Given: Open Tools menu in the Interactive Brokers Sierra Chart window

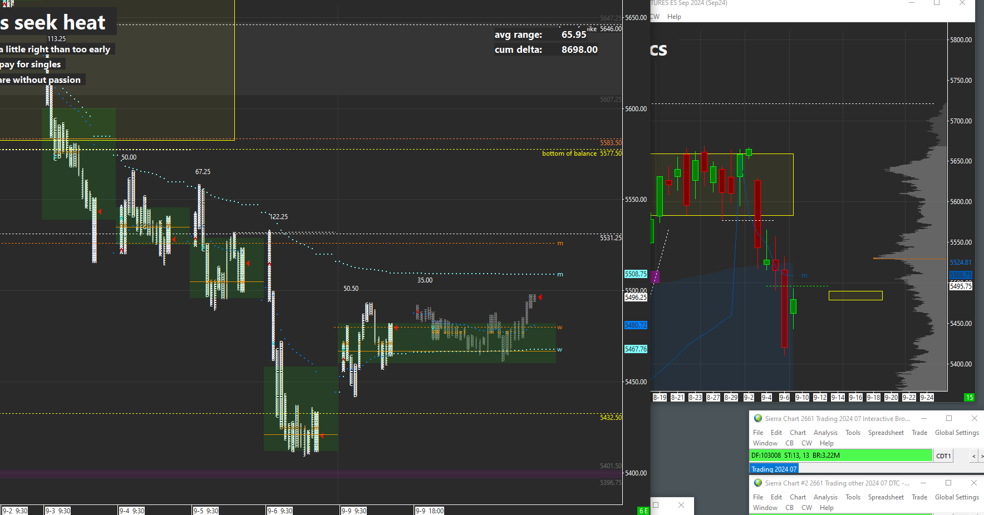Looking at the screenshot, I should (853, 433).
